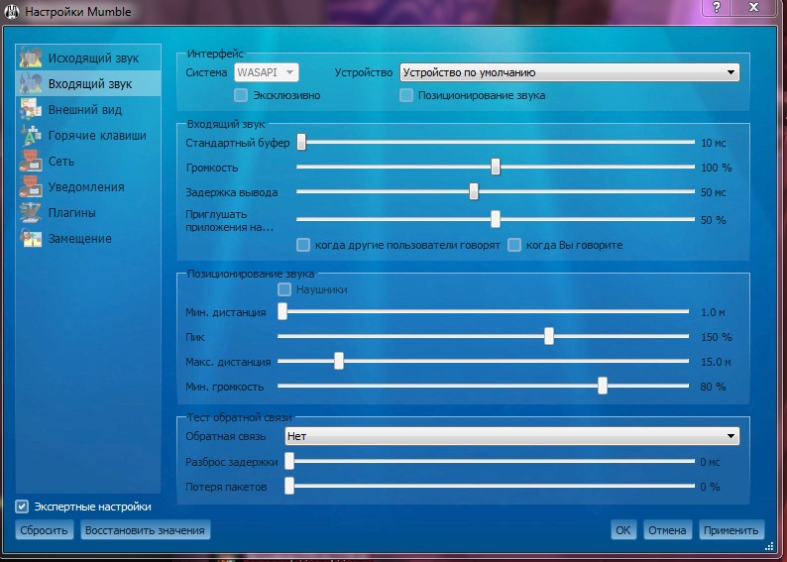787x562 pixels.
Task: Open the Плагины settings label
Action: pyautogui.click(x=71, y=213)
